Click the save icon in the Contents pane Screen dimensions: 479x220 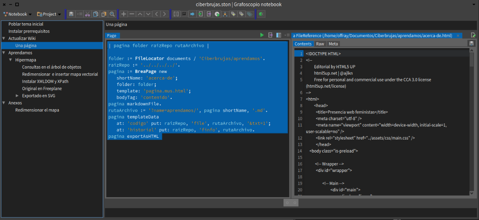coord(471,43)
